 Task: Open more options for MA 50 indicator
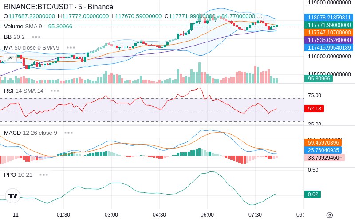(x=71, y=48)
